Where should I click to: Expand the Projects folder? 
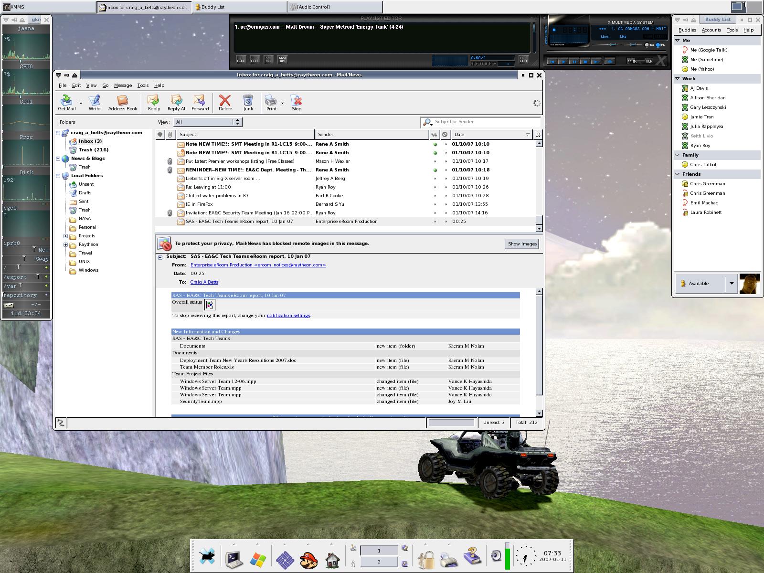[66, 236]
